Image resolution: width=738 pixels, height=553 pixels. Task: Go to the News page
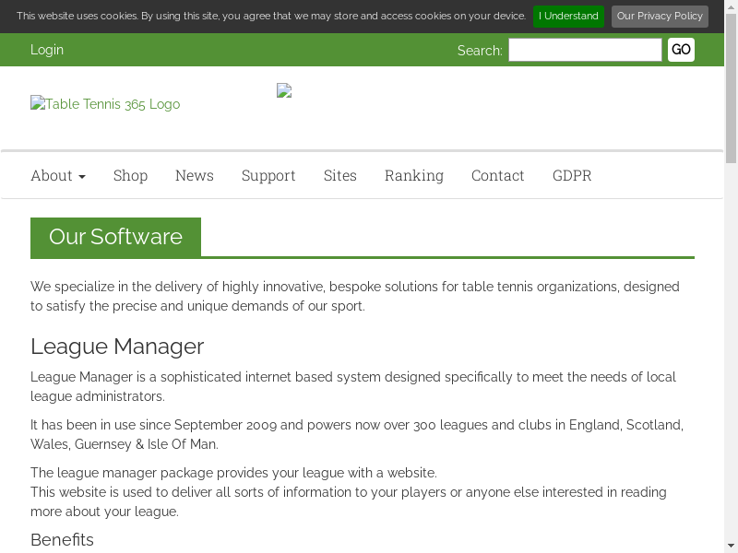pos(195,175)
